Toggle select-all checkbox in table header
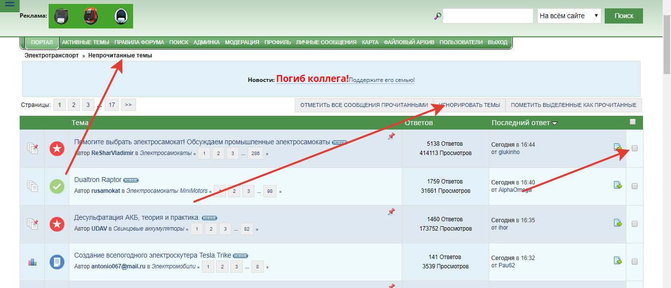Viewport: 671px width, 288px height. [x=633, y=122]
